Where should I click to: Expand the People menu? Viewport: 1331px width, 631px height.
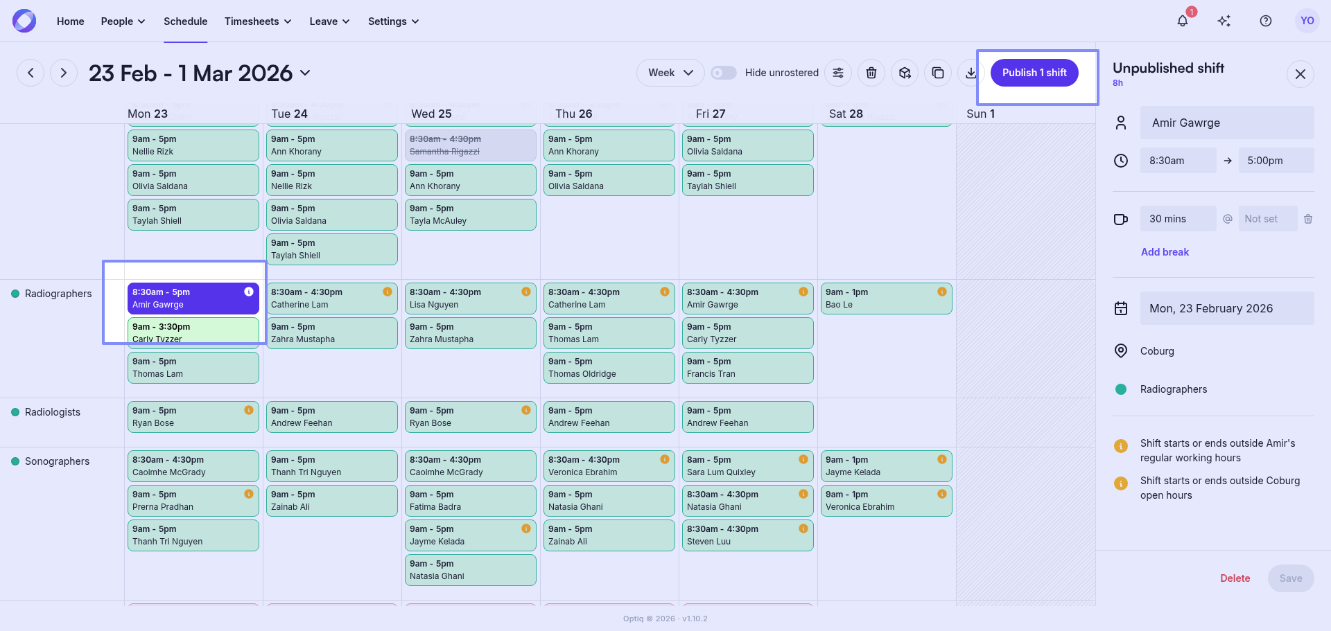[123, 21]
